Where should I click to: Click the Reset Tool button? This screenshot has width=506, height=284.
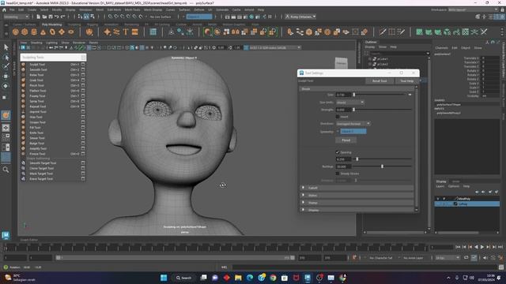(x=379, y=80)
